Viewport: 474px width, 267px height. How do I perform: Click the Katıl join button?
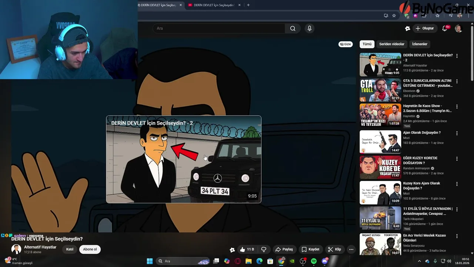click(70, 249)
